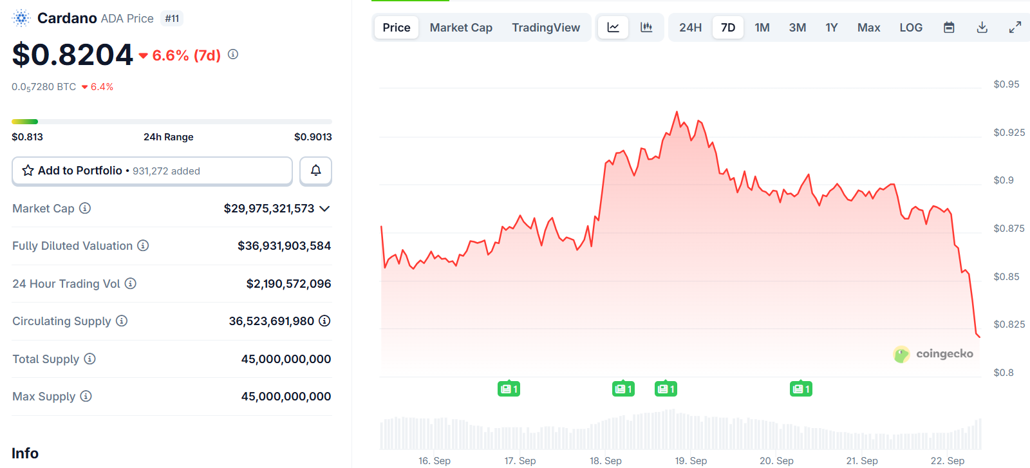Viewport: 1030px width, 468px height.
Task: Toggle LOG scale on chart
Action: (x=911, y=28)
